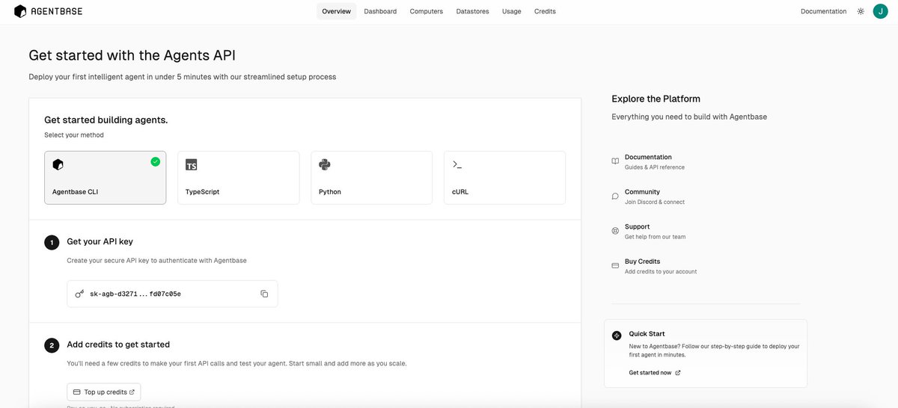Click the Community chat bubble icon
898x408 pixels.
point(615,196)
